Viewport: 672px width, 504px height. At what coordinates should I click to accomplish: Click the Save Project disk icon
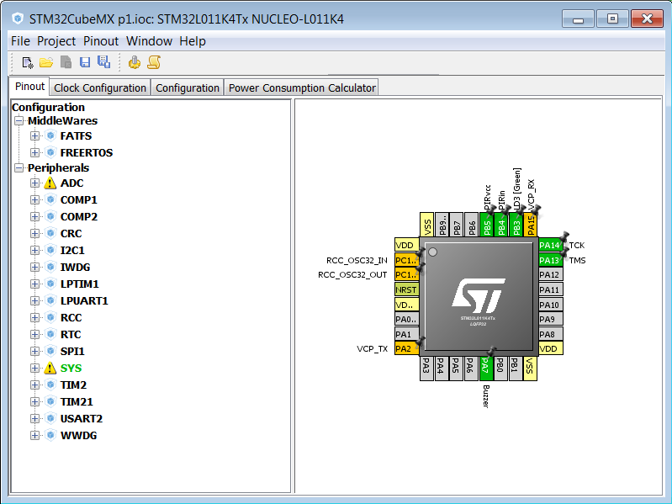coord(85,62)
